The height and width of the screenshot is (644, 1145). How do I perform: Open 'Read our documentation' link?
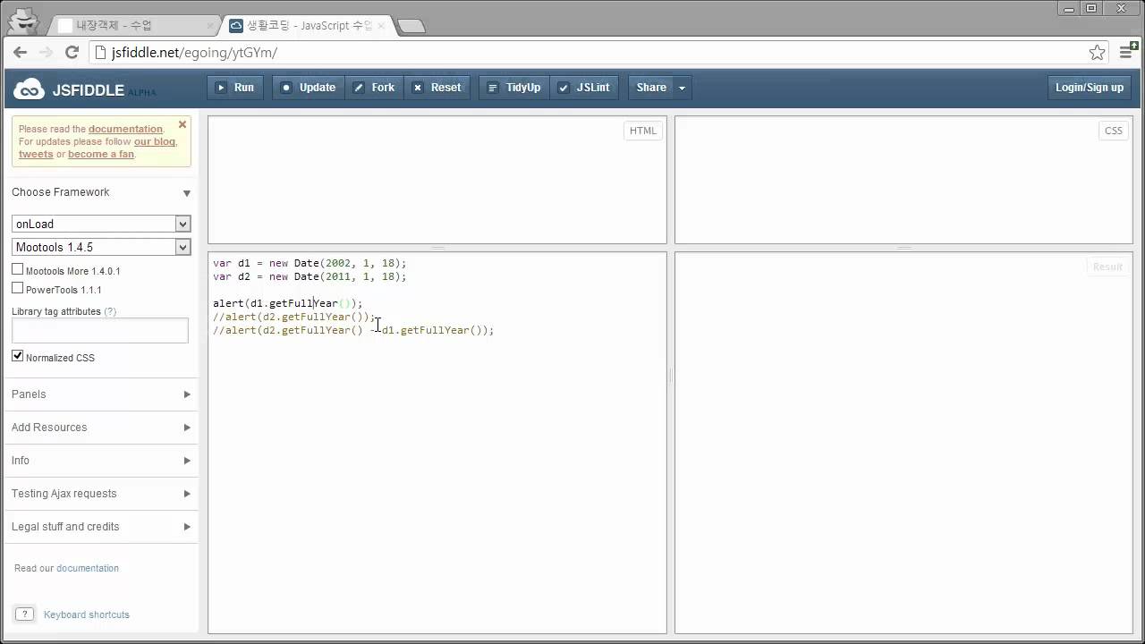pos(88,568)
